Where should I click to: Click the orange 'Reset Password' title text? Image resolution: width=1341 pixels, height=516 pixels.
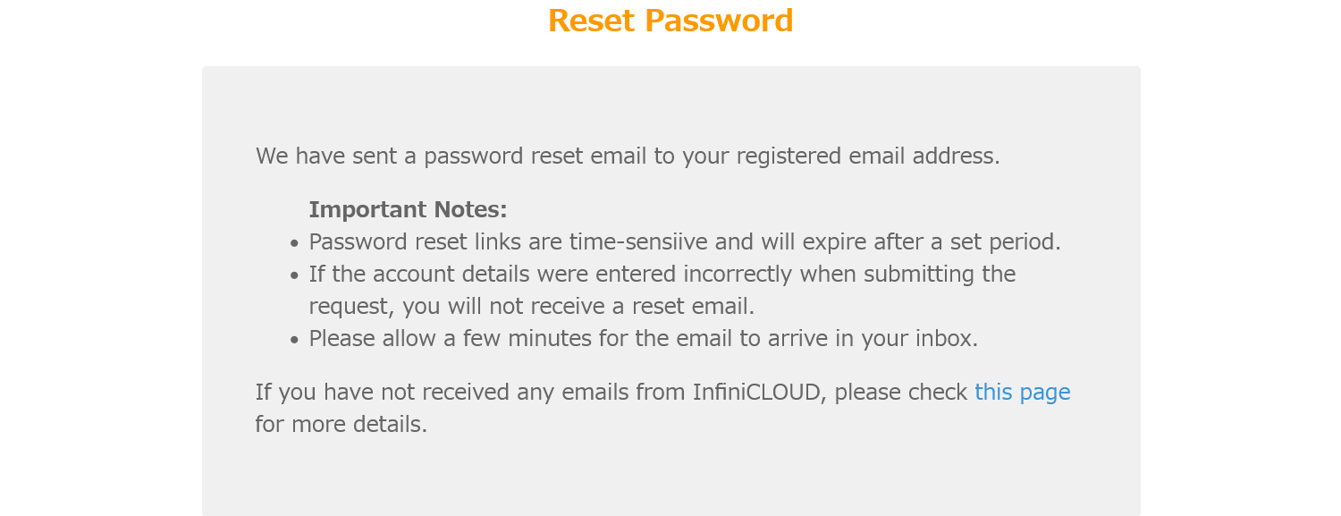pos(670,21)
